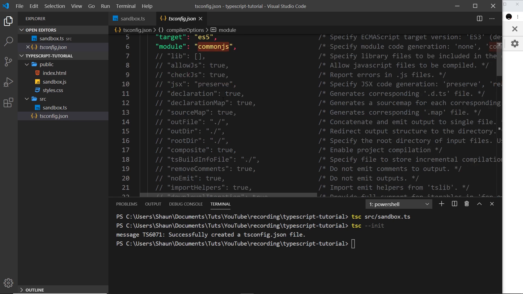Screen dimensions: 523x294
Task: Open sandbox.js in the public folder
Action: pos(54,82)
